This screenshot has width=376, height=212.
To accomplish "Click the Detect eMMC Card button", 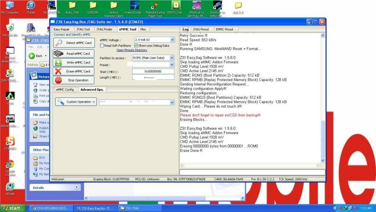I will 74,43.
